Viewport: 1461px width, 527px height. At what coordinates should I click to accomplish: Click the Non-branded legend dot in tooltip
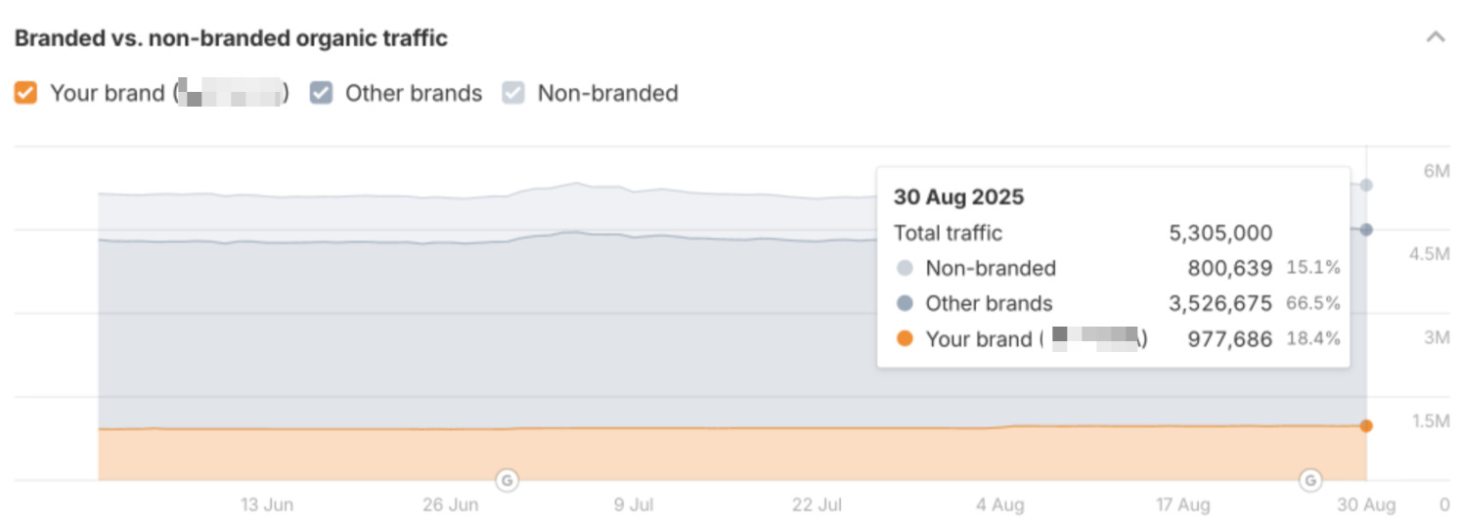tap(905, 269)
